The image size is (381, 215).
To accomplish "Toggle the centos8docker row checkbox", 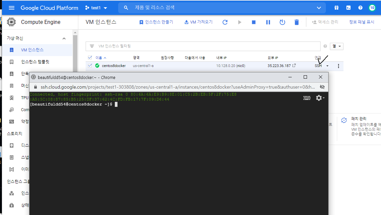I will pyautogui.click(x=90, y=66).
